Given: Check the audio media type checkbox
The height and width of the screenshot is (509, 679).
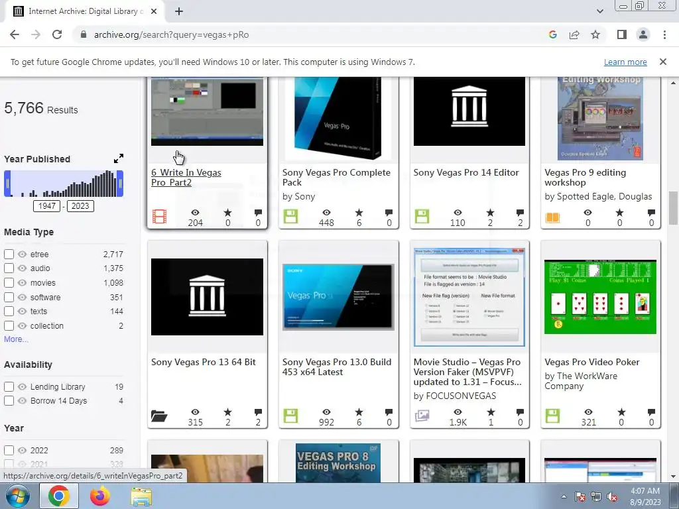Looking at the screenshot, I should pyautogui.click(x=9, y=268).
